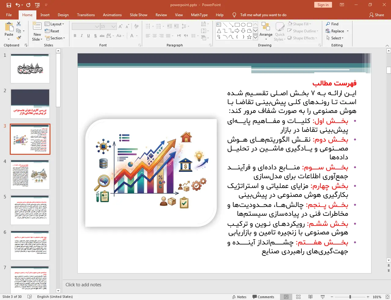Click the Sign in button
The height and width of the screenshot is (300, 391).
click(323, 5)
